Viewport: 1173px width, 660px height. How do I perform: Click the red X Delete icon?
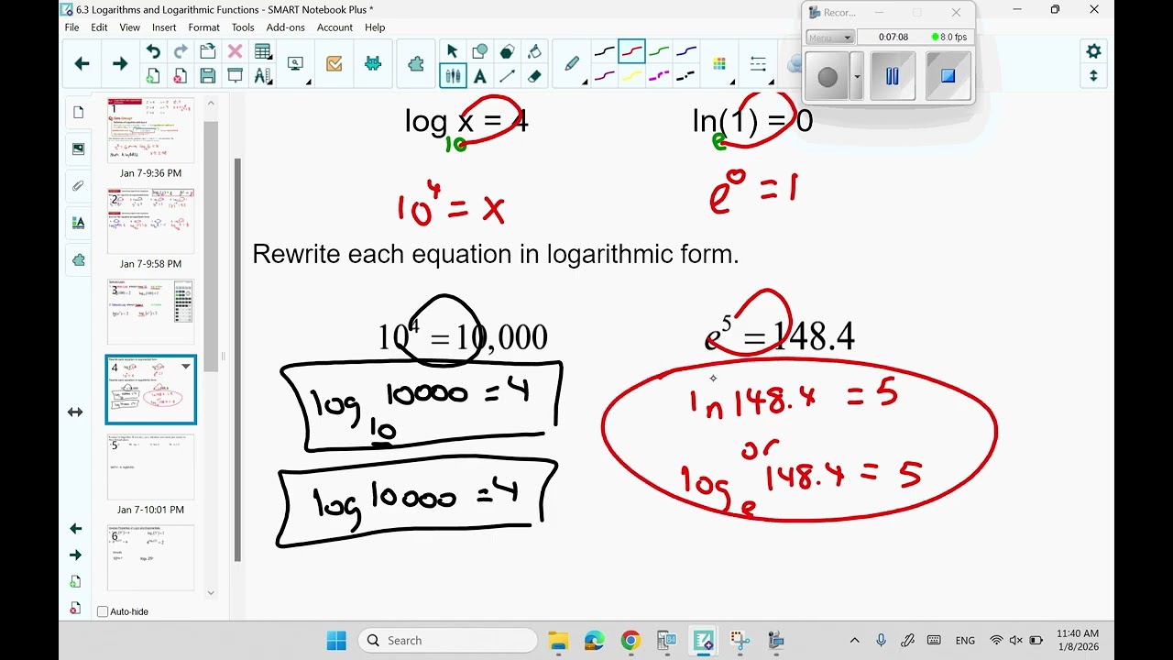click(236, 51)
